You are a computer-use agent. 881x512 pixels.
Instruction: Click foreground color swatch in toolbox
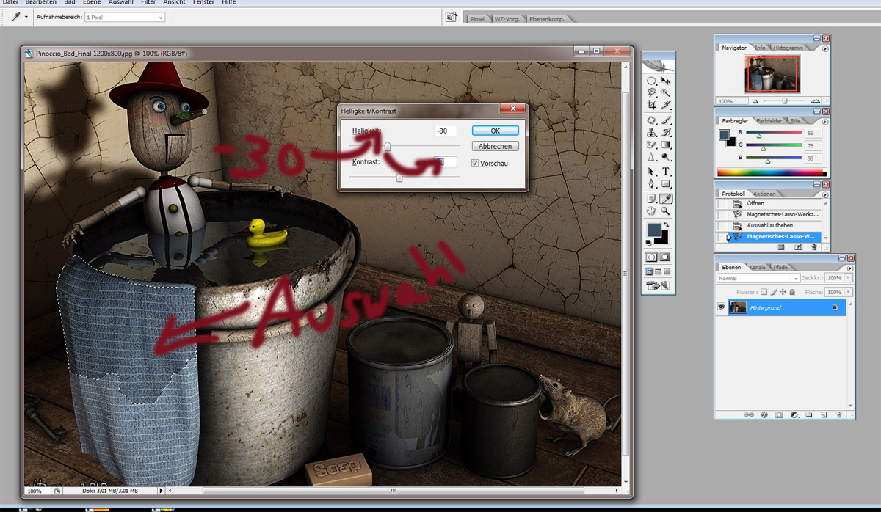tap(653, 230)
